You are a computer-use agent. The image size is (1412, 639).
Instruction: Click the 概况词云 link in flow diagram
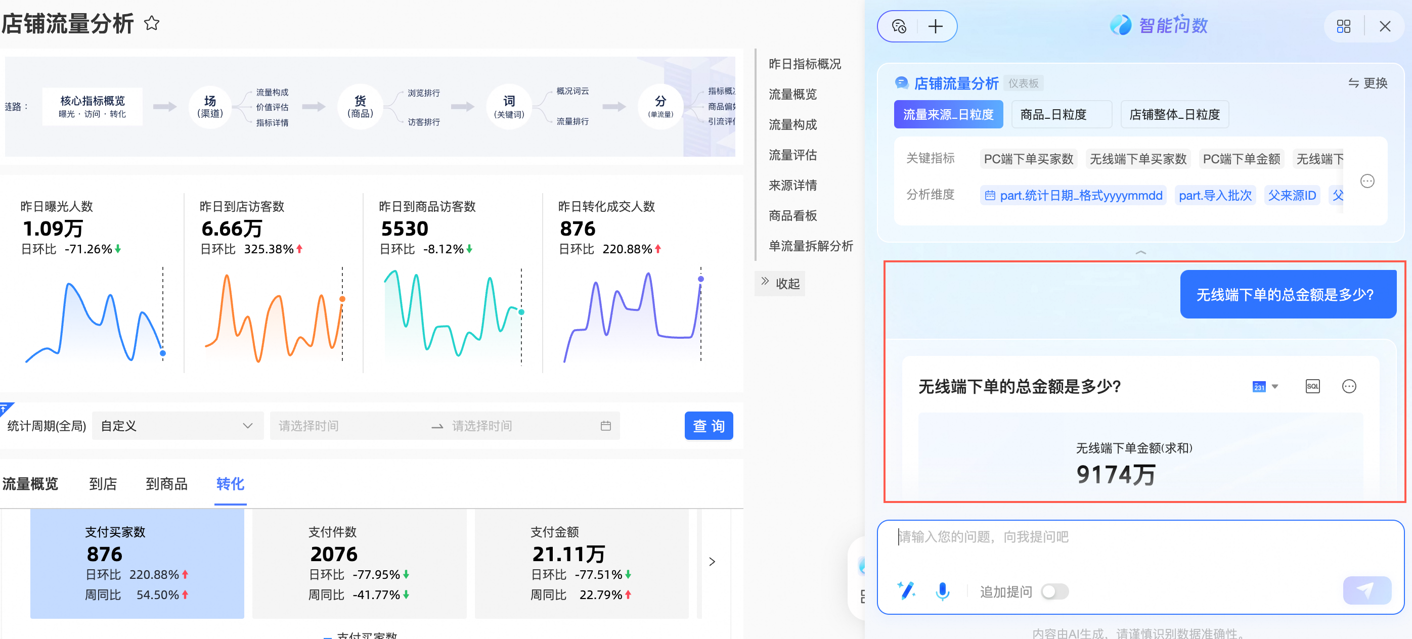pos(572,90)
